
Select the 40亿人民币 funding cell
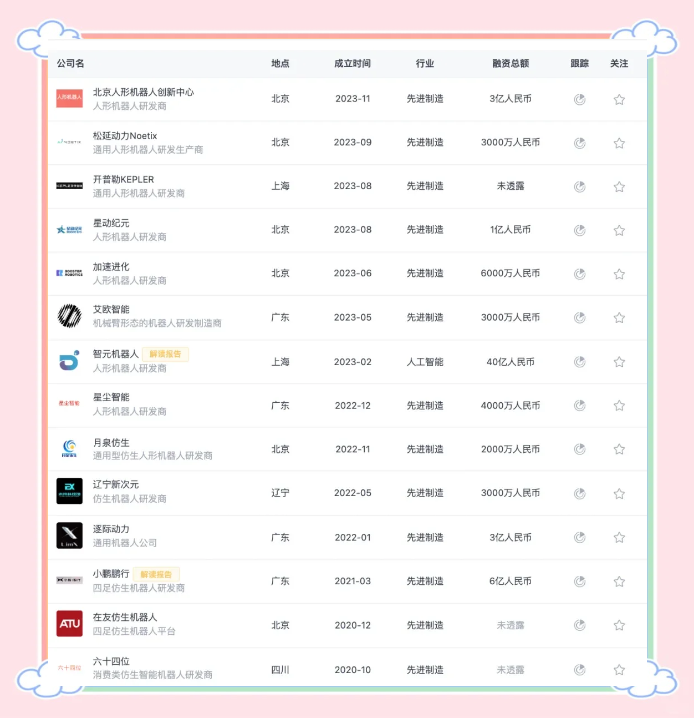[511, 362]
